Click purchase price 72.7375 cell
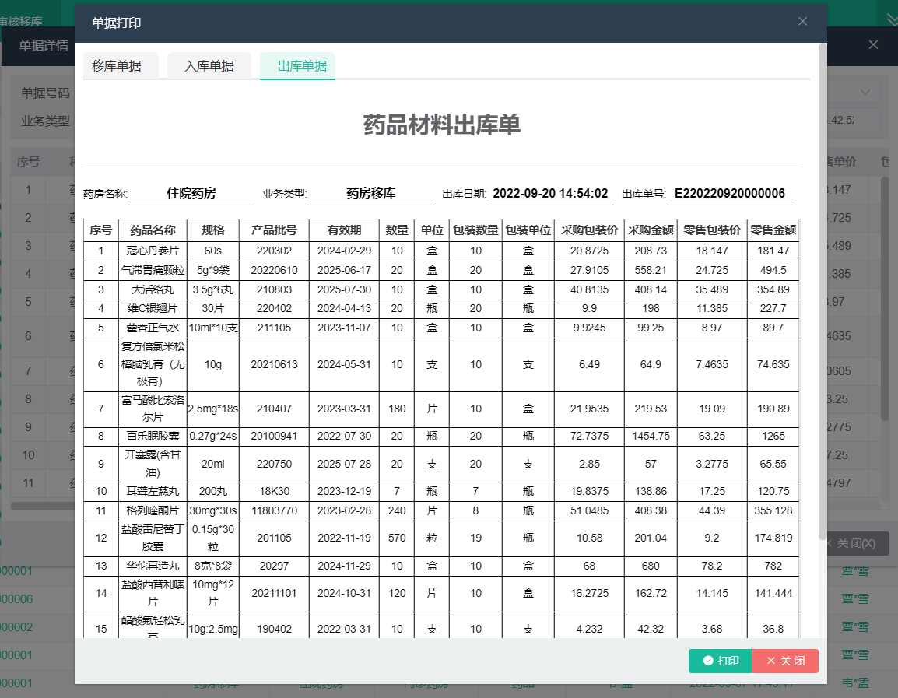The image size is (898, 698). (x=589, y=437)
